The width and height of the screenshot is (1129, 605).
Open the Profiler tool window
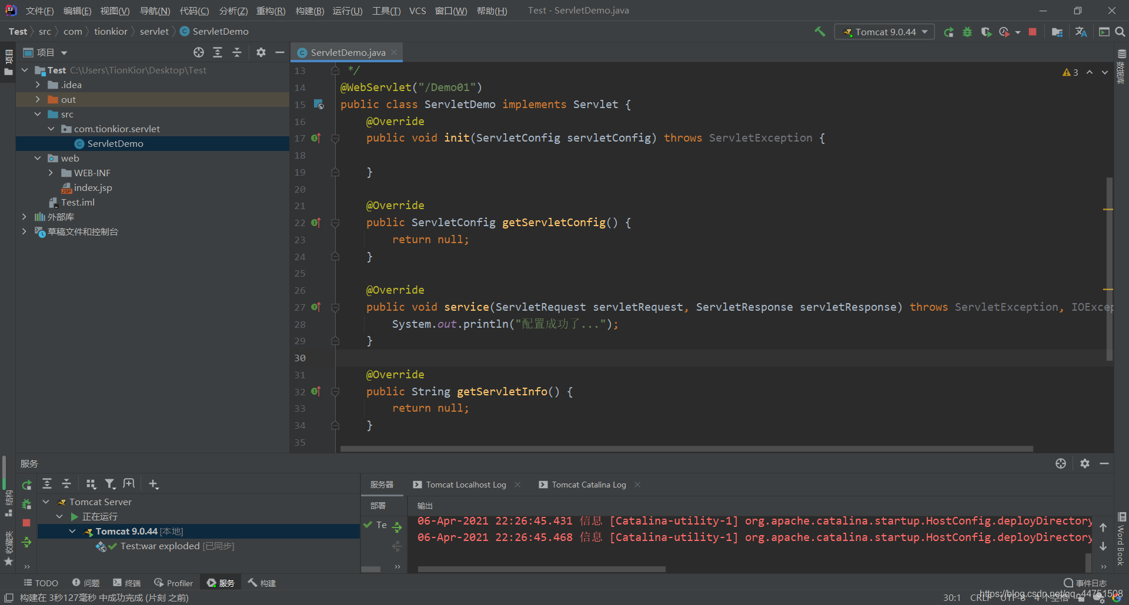coord(173,583)
